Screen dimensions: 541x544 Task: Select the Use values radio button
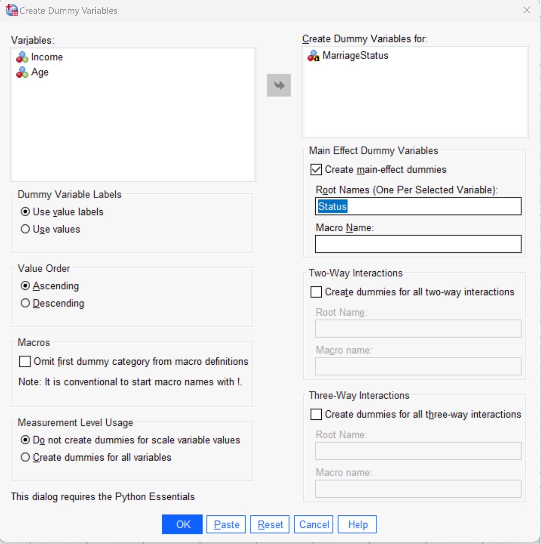[x=25, y=229]
